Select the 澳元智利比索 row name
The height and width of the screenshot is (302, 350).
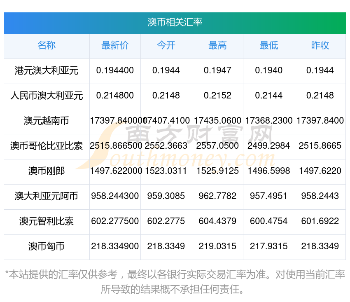(x=47, y=221)
